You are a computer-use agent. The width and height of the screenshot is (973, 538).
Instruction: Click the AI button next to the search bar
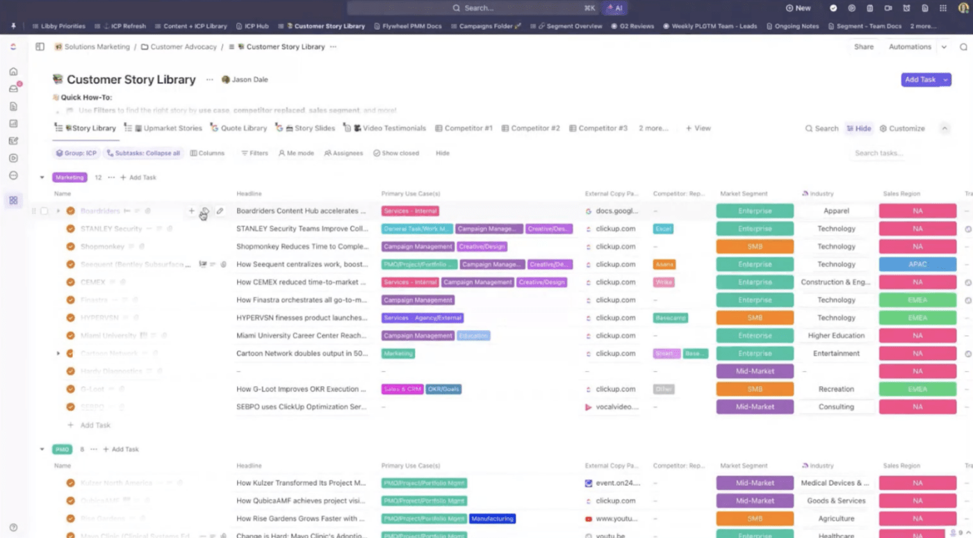pos(614,8)
